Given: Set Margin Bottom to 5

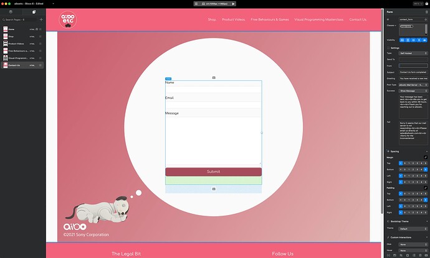Looking at the screenshot, I should click(426, 170).
